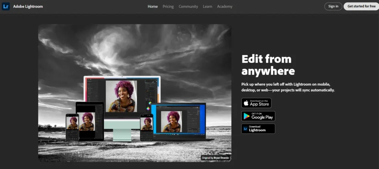379x169 pixels.
Task: Open the Get it on Google Play badge
Action: [258, 116]
